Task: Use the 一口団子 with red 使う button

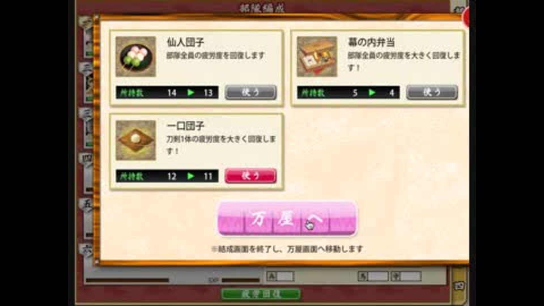Action: 250,176
